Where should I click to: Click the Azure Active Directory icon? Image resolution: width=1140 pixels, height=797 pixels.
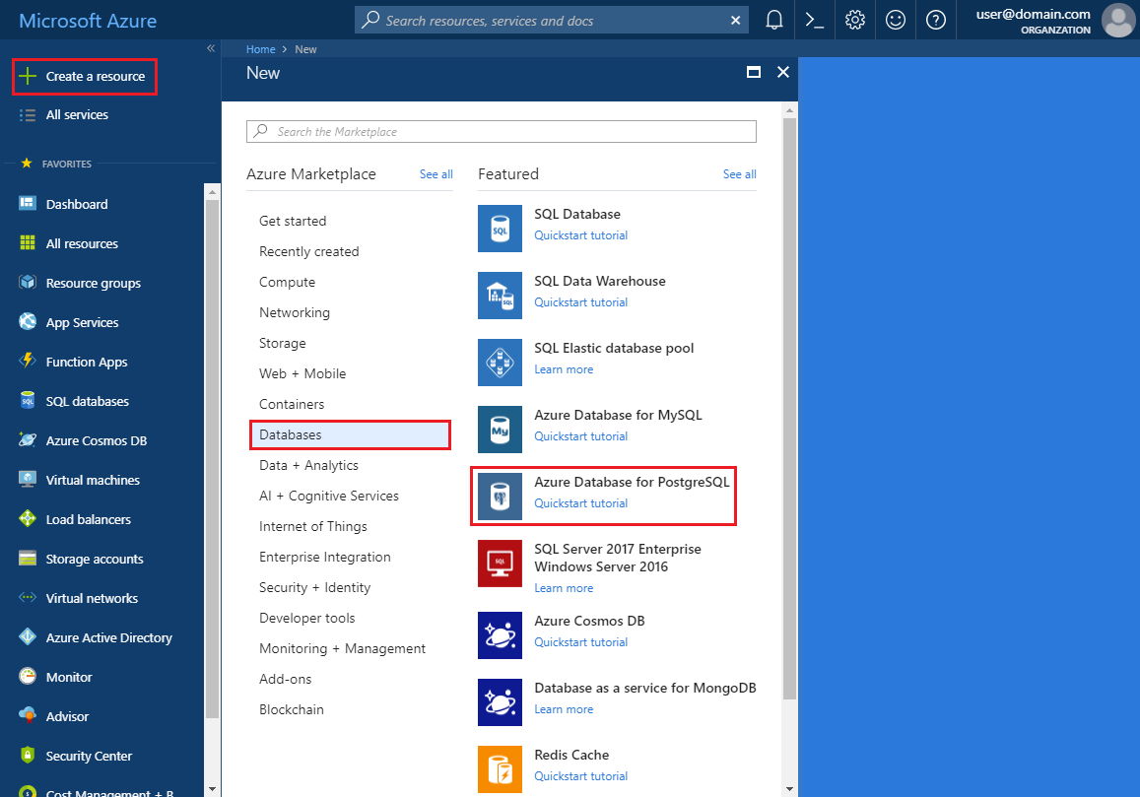click(28, 637)
